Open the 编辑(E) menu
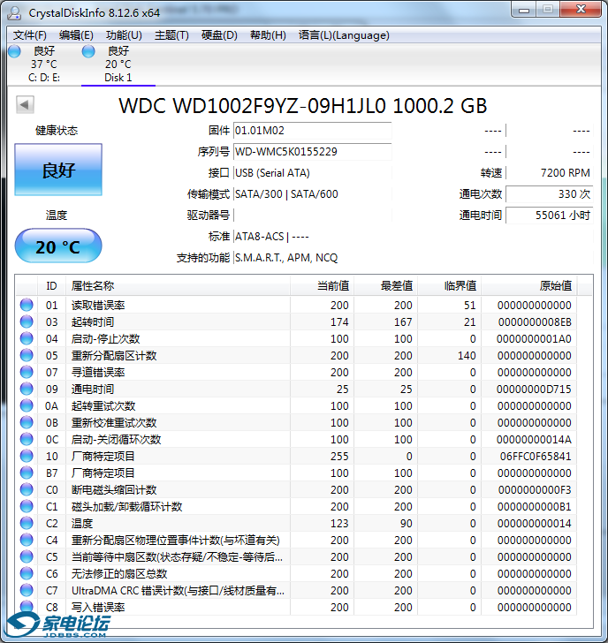This screenshot has height=643, width=608. pyautogui.click(x=76, y=35)
